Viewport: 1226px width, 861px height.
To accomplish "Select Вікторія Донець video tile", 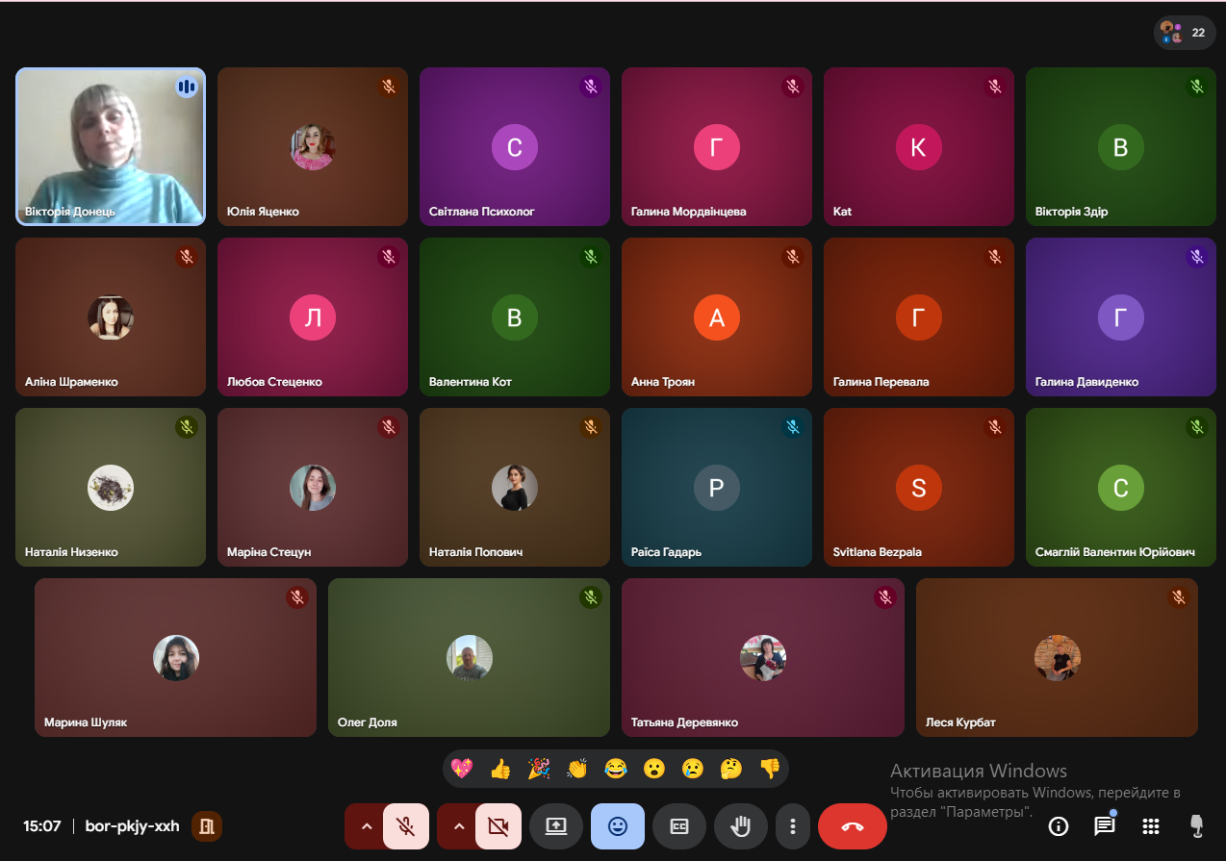I will tap(111, 146).
